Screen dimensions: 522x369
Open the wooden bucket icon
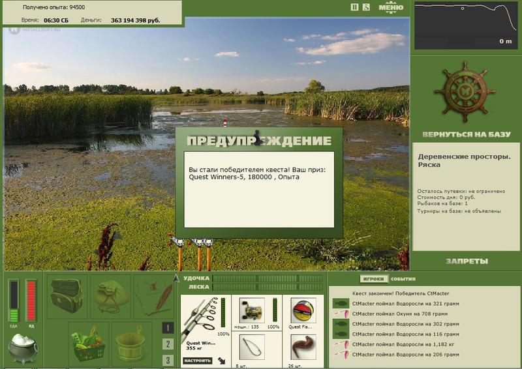131,343
